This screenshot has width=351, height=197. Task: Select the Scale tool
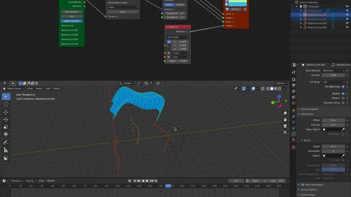point(6,127)
